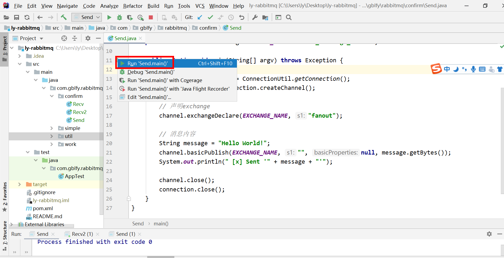This screenshot has height=258, width=504.
Task: Select Run 'Send.main()' with Coverage
Action: pos(177,80)
